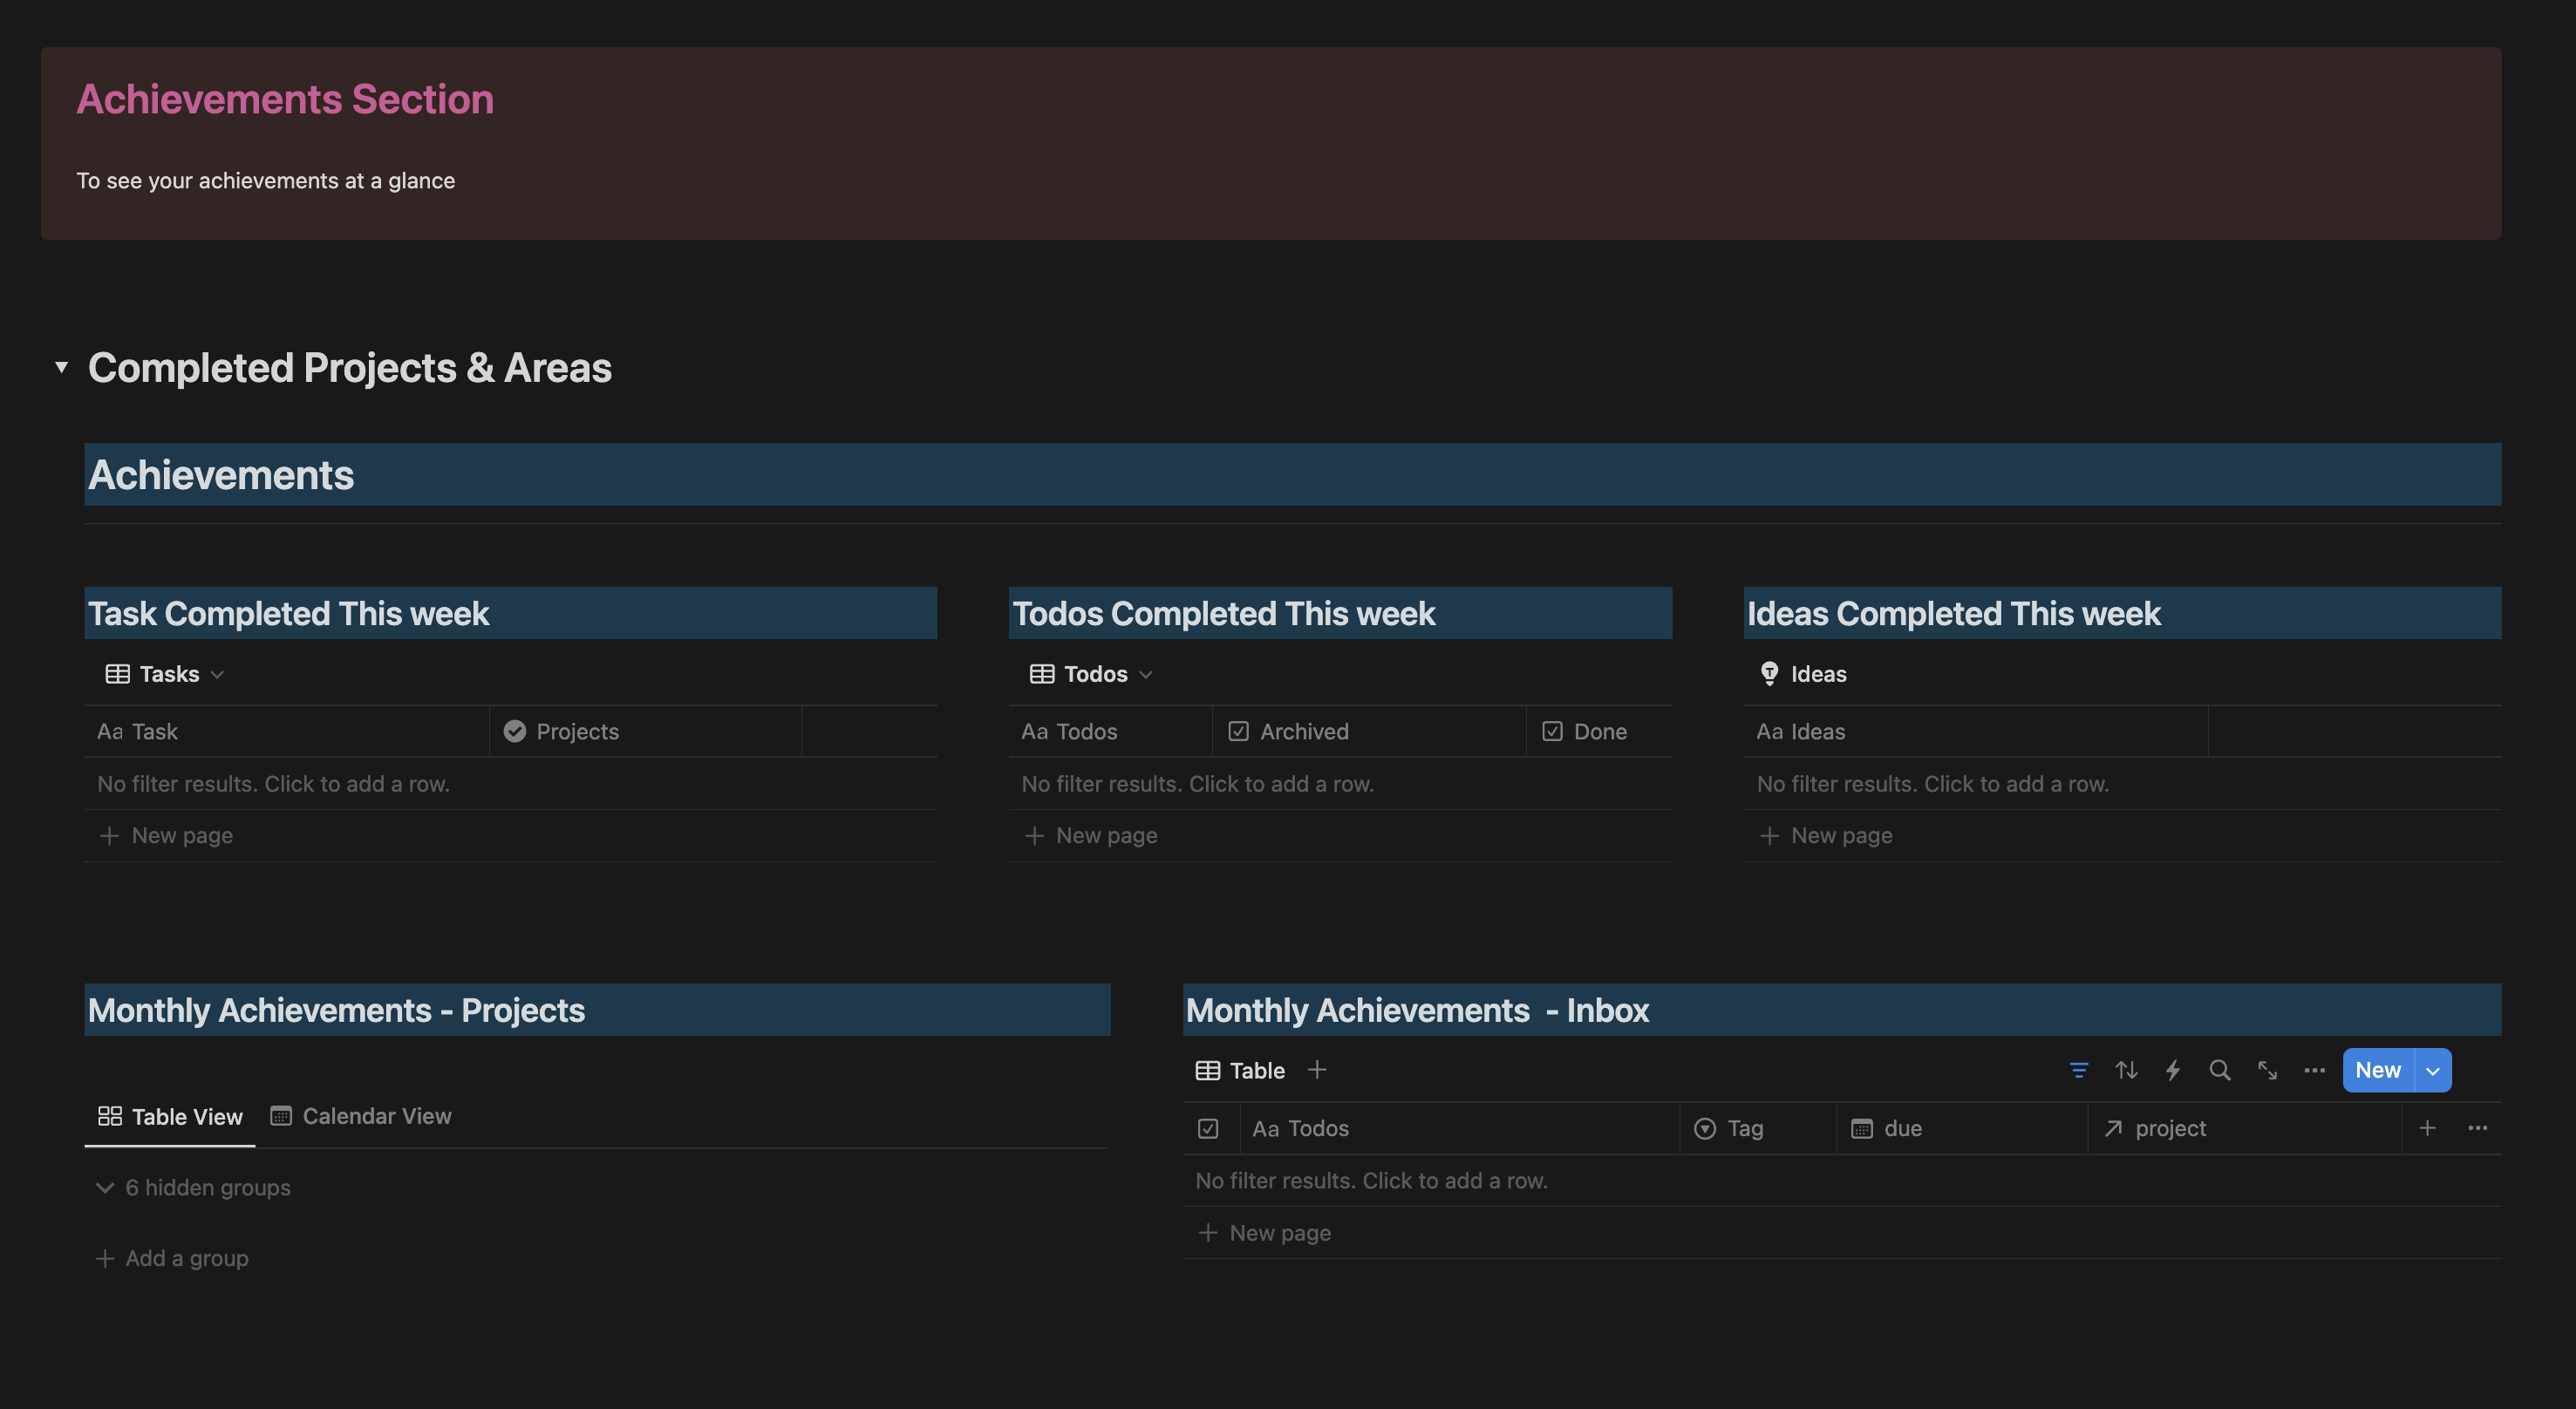The height and width of the screenshot is (1409, 2576).
Task: Switch to the Calendar View tab
Action: [361, 1116]
